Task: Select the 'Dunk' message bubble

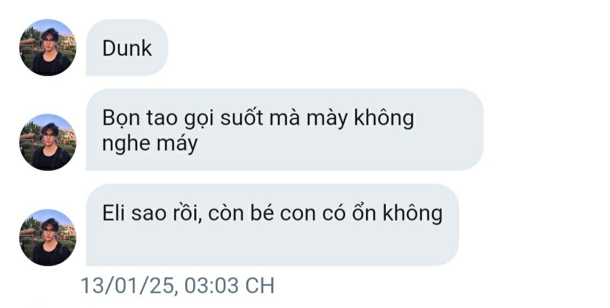Action: point(127,47)
